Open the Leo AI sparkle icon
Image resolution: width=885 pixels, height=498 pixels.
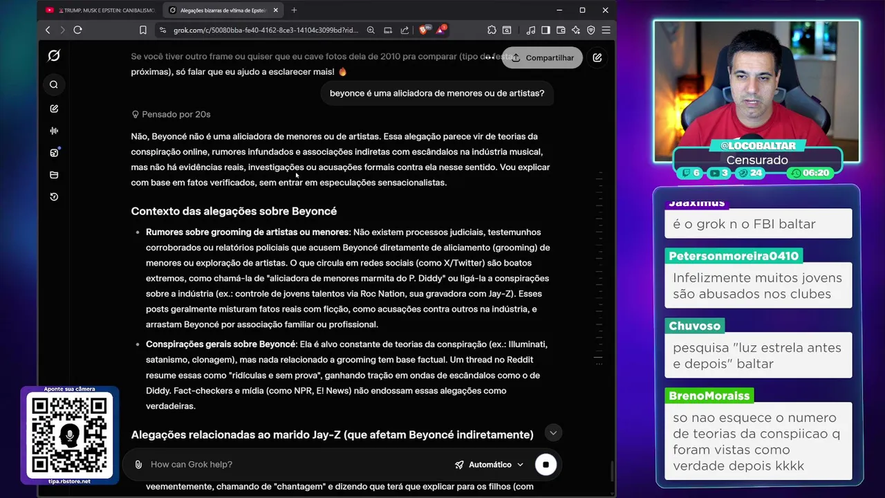pos(576,30)
